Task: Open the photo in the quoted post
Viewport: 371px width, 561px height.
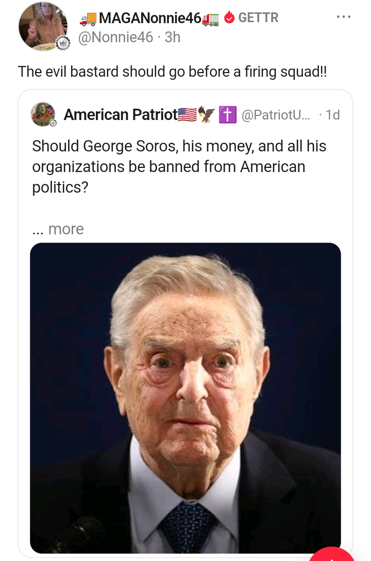Action: pyautogui.click(x=185, y=398)
